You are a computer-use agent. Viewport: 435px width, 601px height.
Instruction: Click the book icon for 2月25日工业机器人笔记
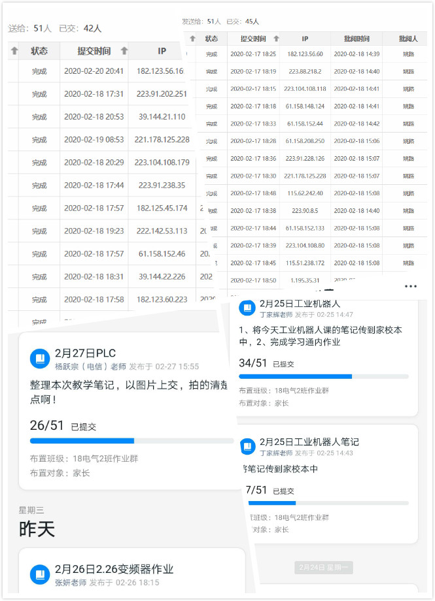tap(247, 446)
